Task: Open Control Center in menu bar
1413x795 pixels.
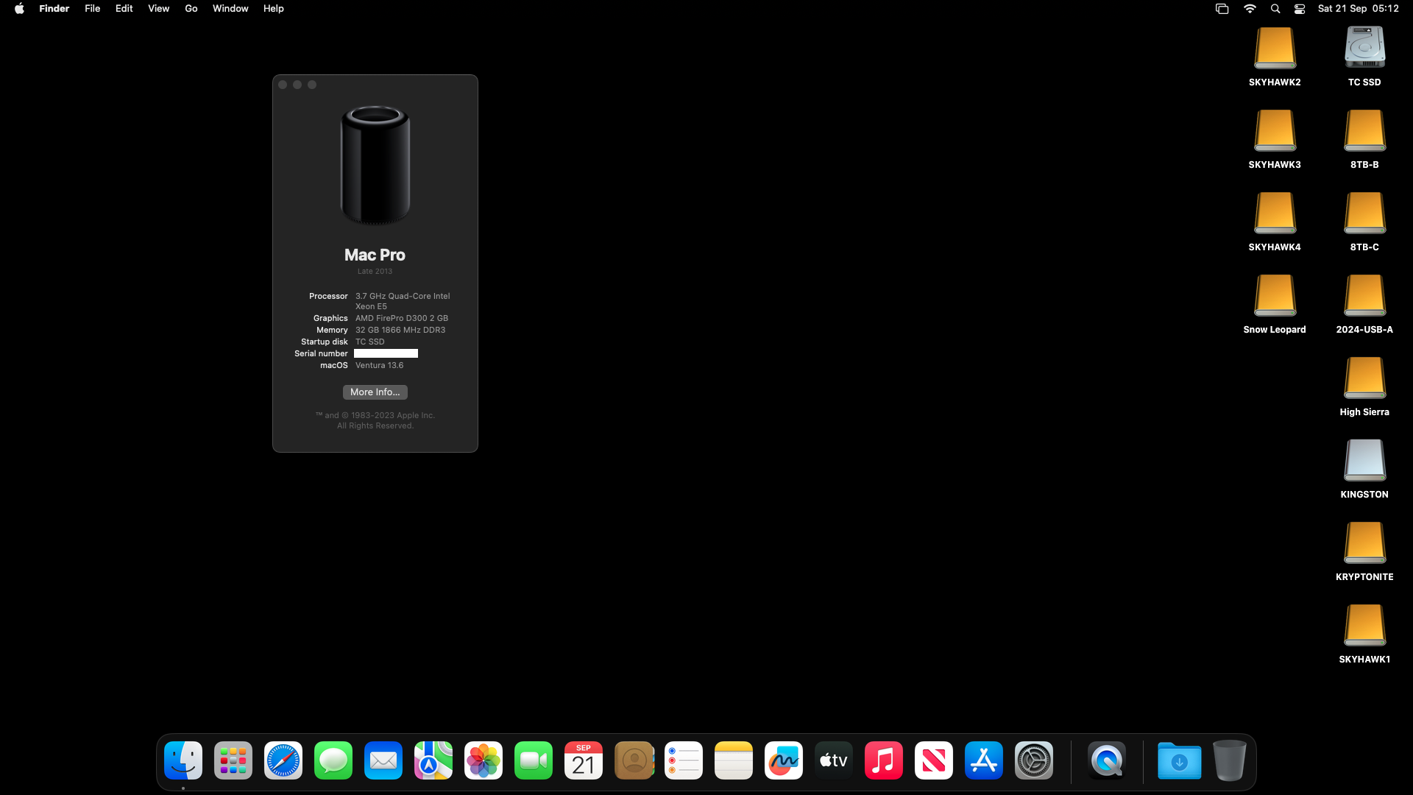Action: point(1300,9)
